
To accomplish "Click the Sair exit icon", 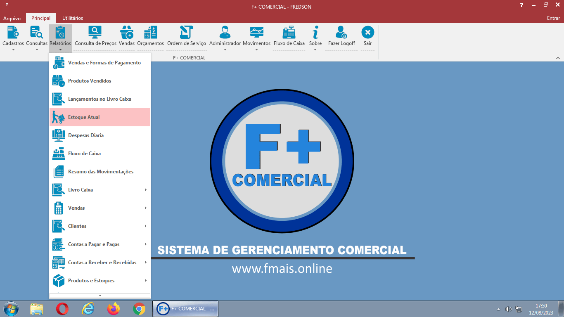I will (x=367, y=32).
